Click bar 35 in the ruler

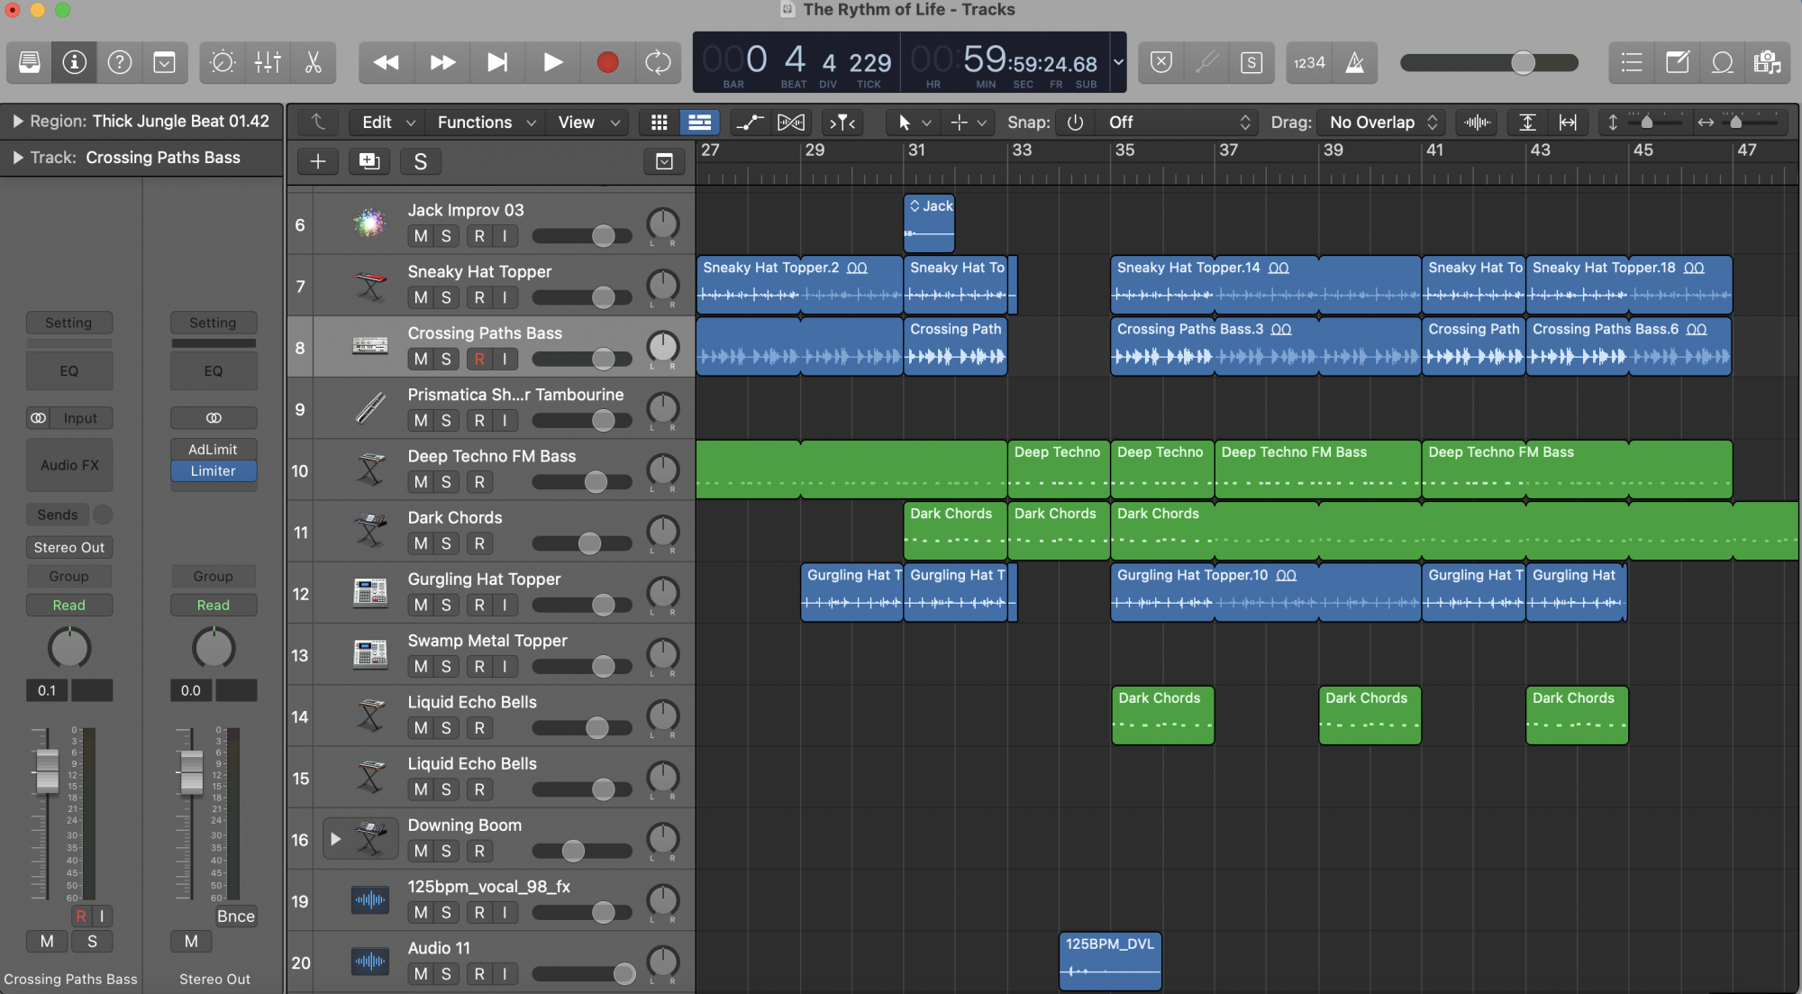[x=1124, y=150]
